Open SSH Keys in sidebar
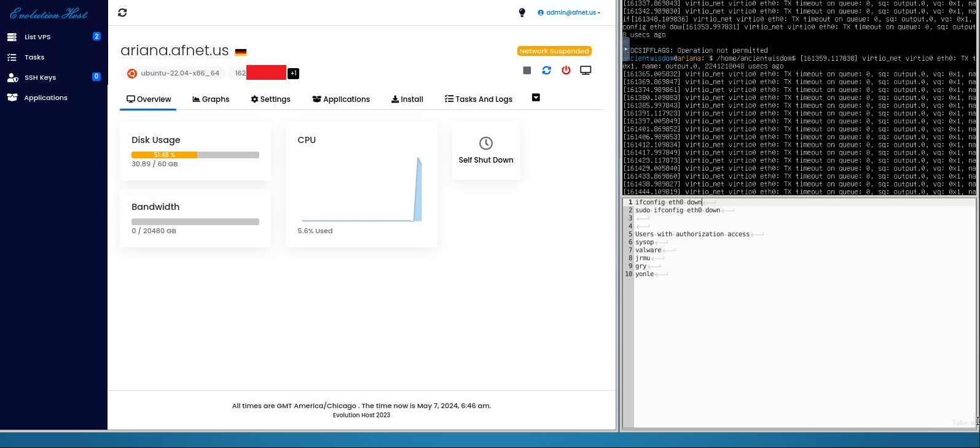 click(40, 77)
